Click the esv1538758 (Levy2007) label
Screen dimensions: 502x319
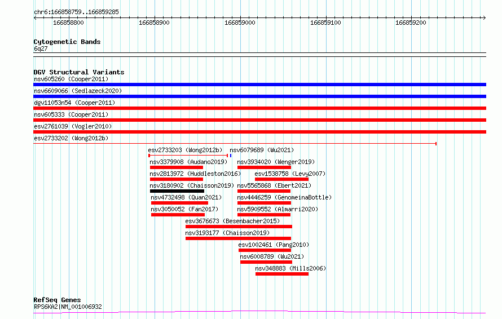[290, 174]
